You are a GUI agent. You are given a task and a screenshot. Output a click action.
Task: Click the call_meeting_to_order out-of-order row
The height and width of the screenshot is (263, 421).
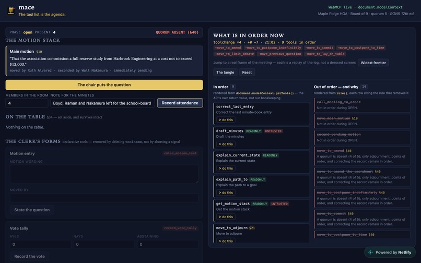362,105
